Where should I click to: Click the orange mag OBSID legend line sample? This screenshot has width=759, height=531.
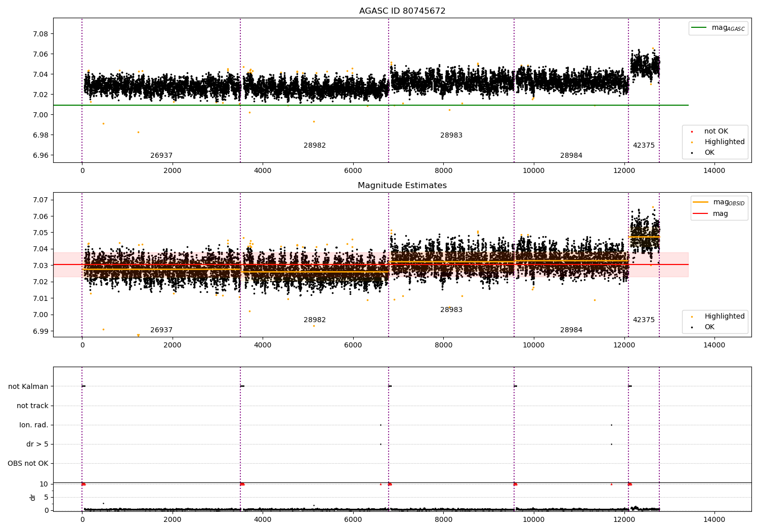(x=701, y=202)
